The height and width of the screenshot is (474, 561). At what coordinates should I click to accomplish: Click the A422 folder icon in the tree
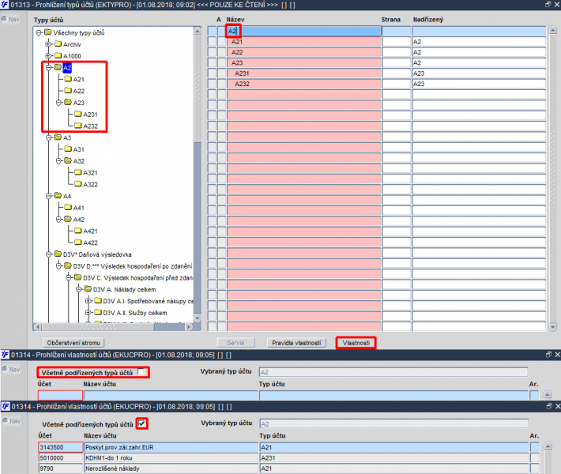click(78, 243)
